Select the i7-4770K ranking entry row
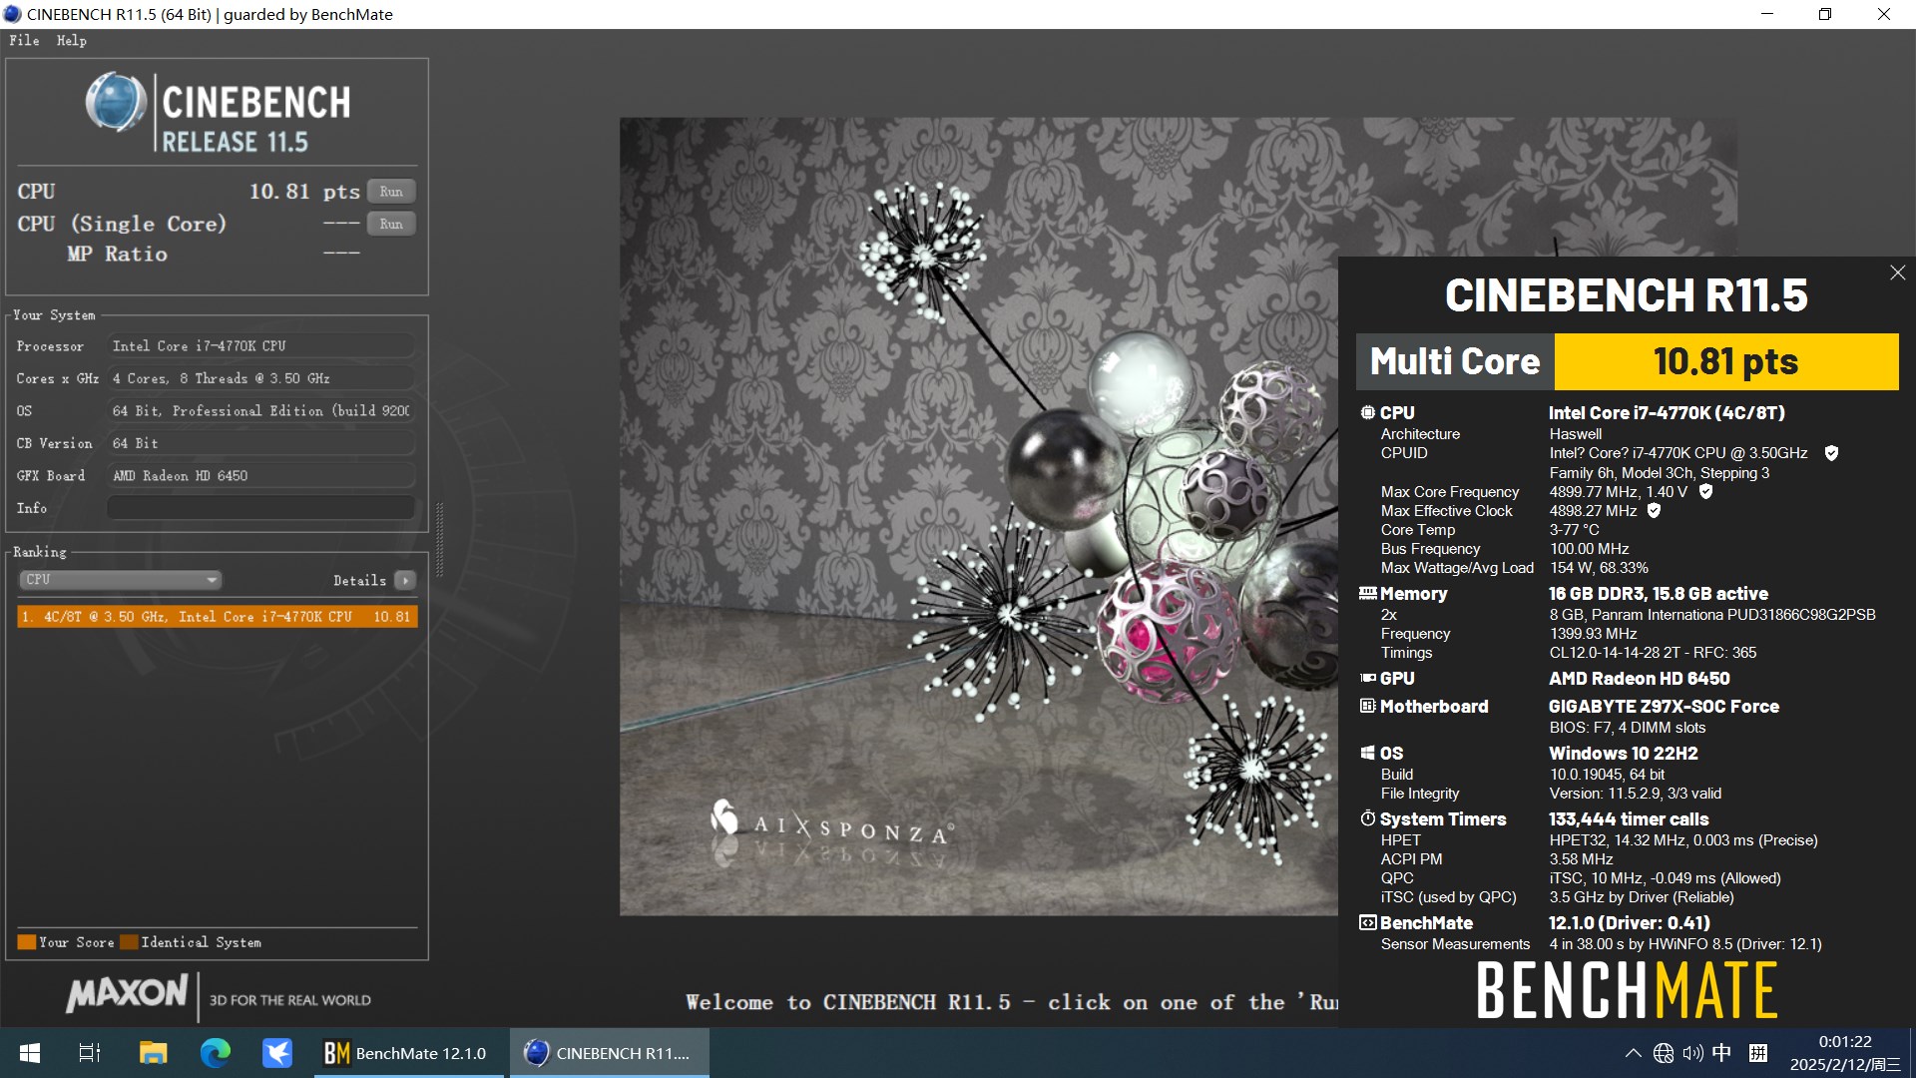The width and height of the screenshot is (1916, 1078). (x=217, y=617)
